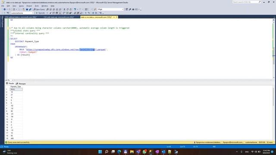This screenshot has width=276, height=155.
Task: Collapse the comment block outline marker
Action: click(9, 28)
